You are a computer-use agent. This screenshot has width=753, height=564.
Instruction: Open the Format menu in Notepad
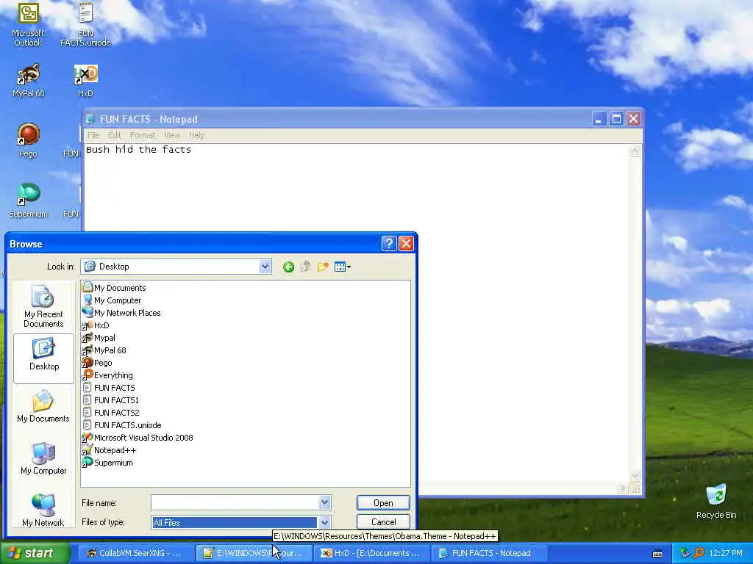point(143,135)
